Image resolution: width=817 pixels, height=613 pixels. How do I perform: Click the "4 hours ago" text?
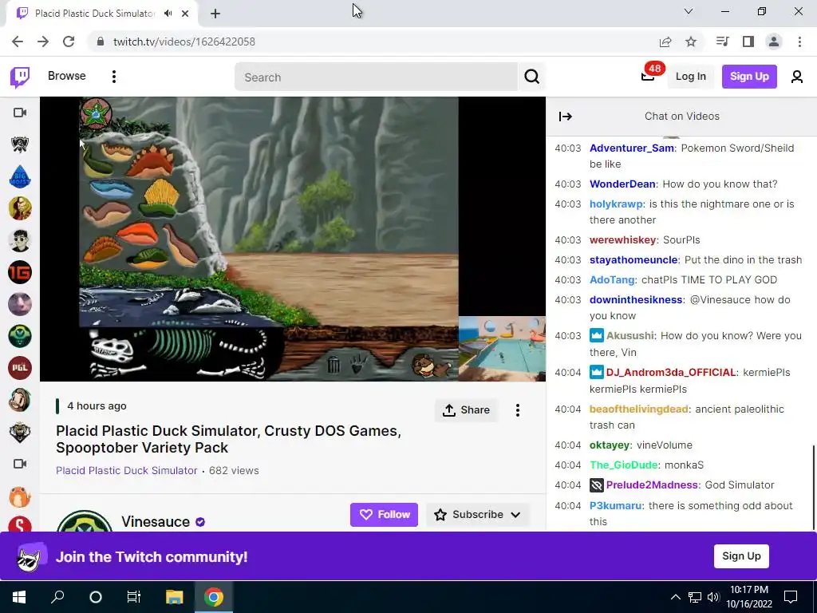pos(97,406)
